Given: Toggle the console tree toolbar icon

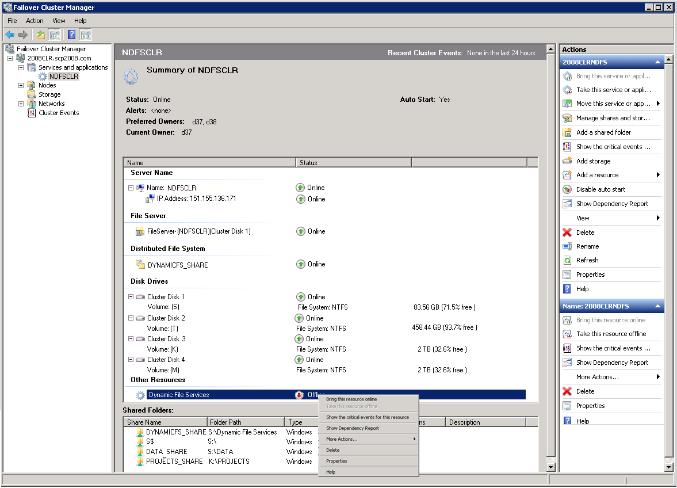Looking at the screenshot, I should coord(55,35).
